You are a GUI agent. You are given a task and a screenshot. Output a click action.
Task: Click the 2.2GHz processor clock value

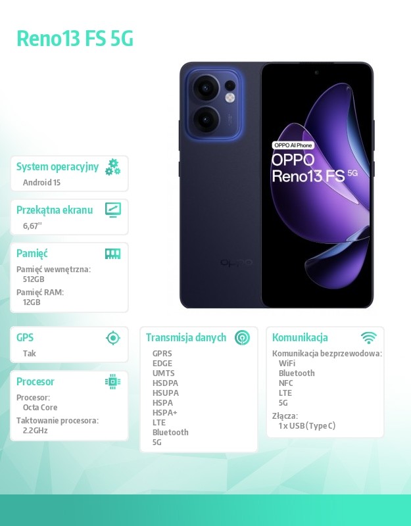click(35, 431)
